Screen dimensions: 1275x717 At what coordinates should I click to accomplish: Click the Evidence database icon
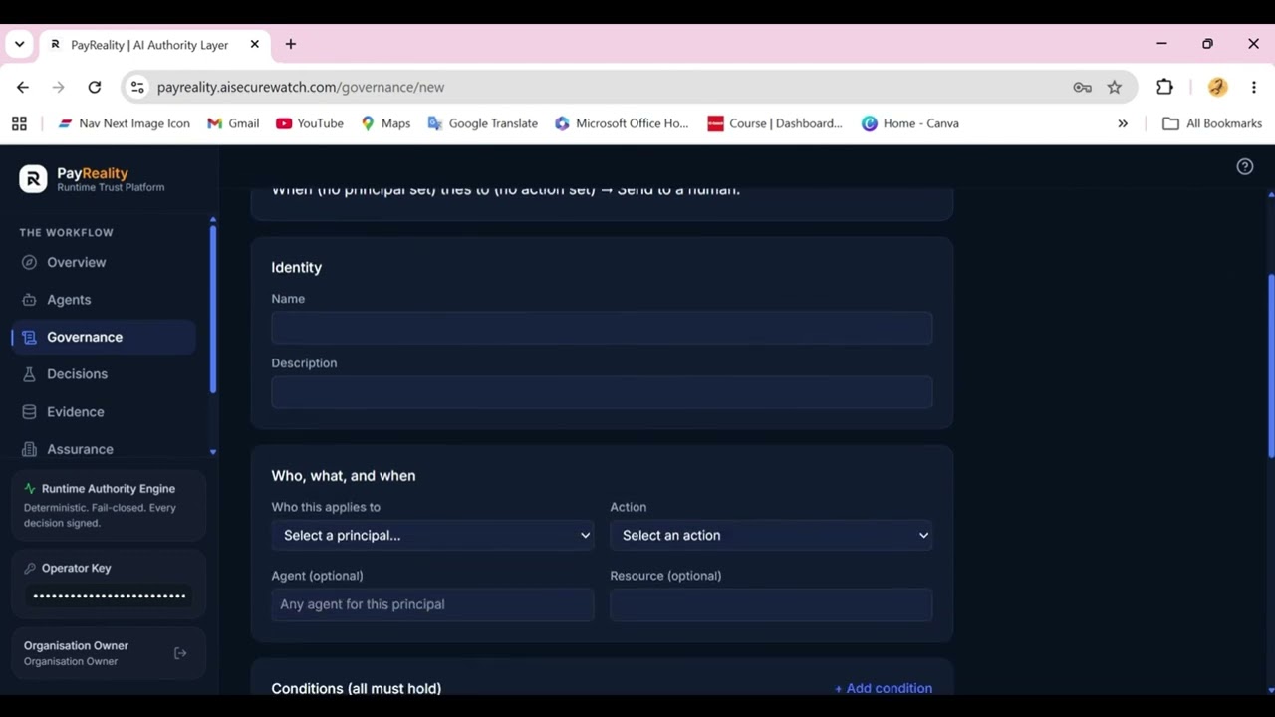pyautogui.click(x=29, y=412)
